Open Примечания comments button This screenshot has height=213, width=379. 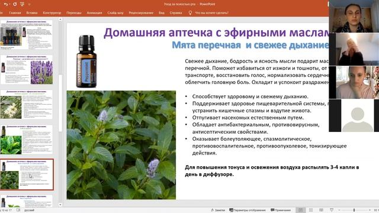pyautogui.click(x=281, y=210)
